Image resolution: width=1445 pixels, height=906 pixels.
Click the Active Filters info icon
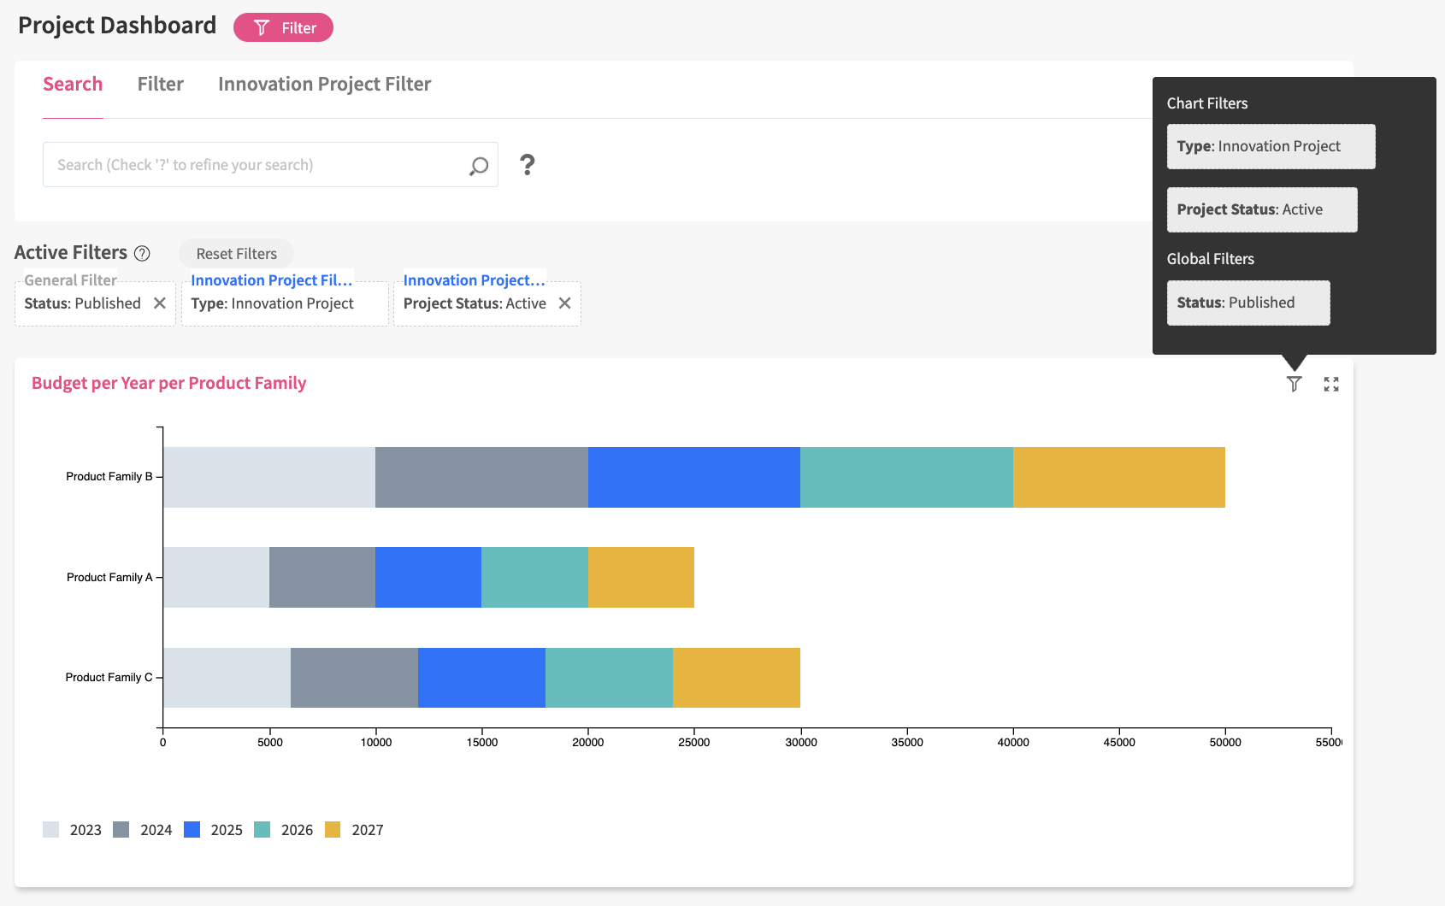[x=143, y=253]
